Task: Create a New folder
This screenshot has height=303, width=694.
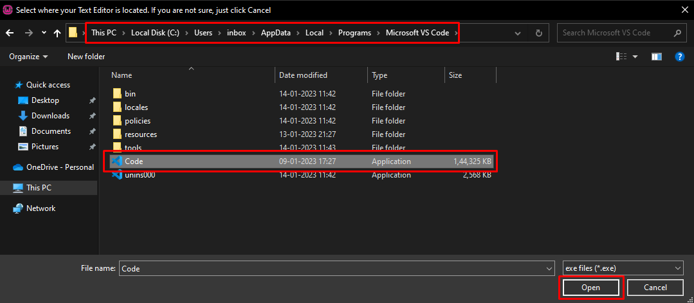Action: [x=86, y=56]
